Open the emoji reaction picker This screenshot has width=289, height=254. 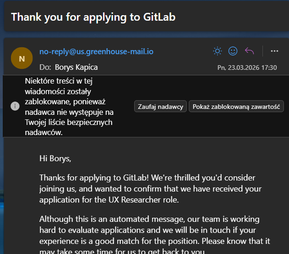tap(233, 51)
